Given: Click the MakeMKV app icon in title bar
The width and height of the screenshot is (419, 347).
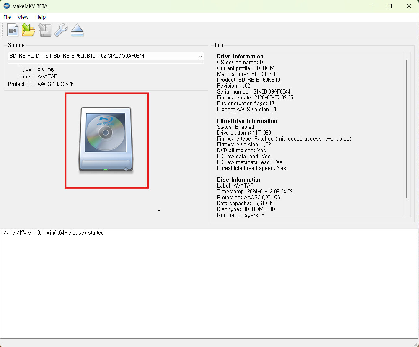Looking at the screenshot, I should 6,6.
